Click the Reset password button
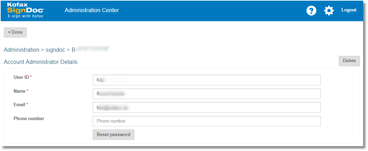 tap(114, 135)
